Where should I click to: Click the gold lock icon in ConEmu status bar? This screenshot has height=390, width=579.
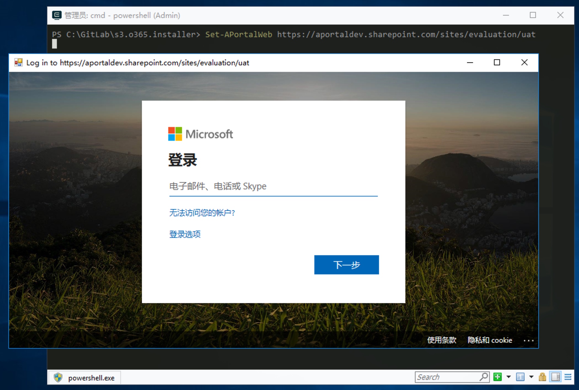pyautogui.click(x=542, y=377)
